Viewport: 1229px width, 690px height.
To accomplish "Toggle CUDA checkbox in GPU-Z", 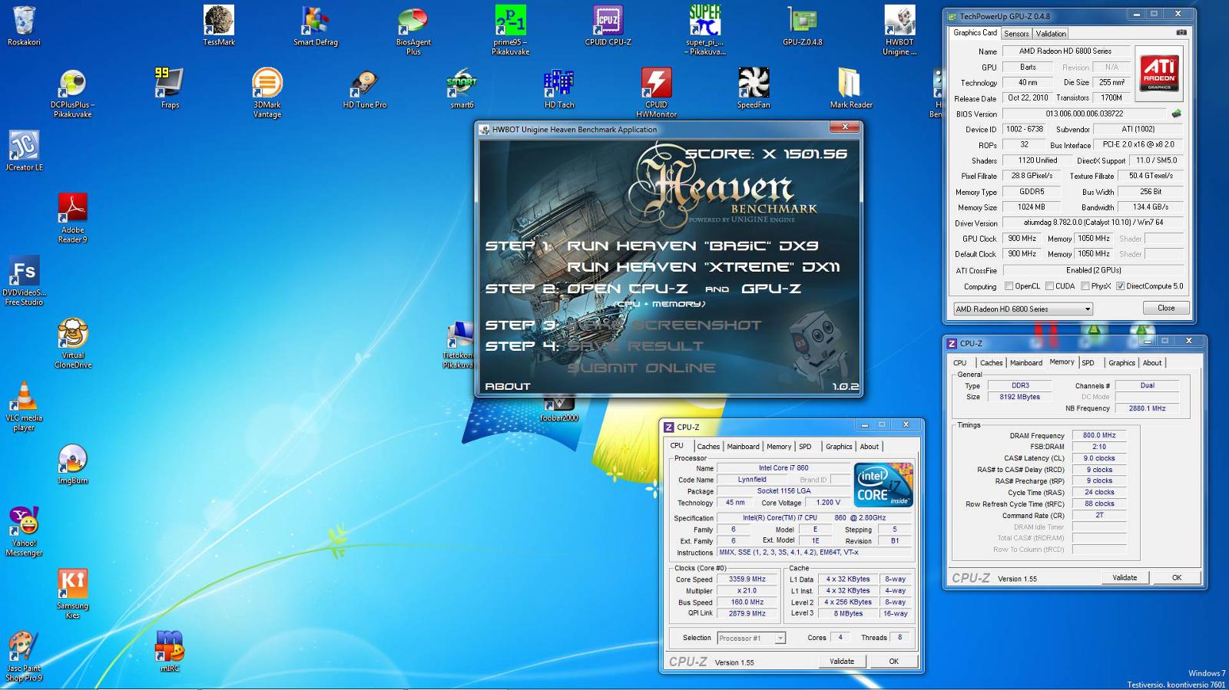I will 1049,286.
